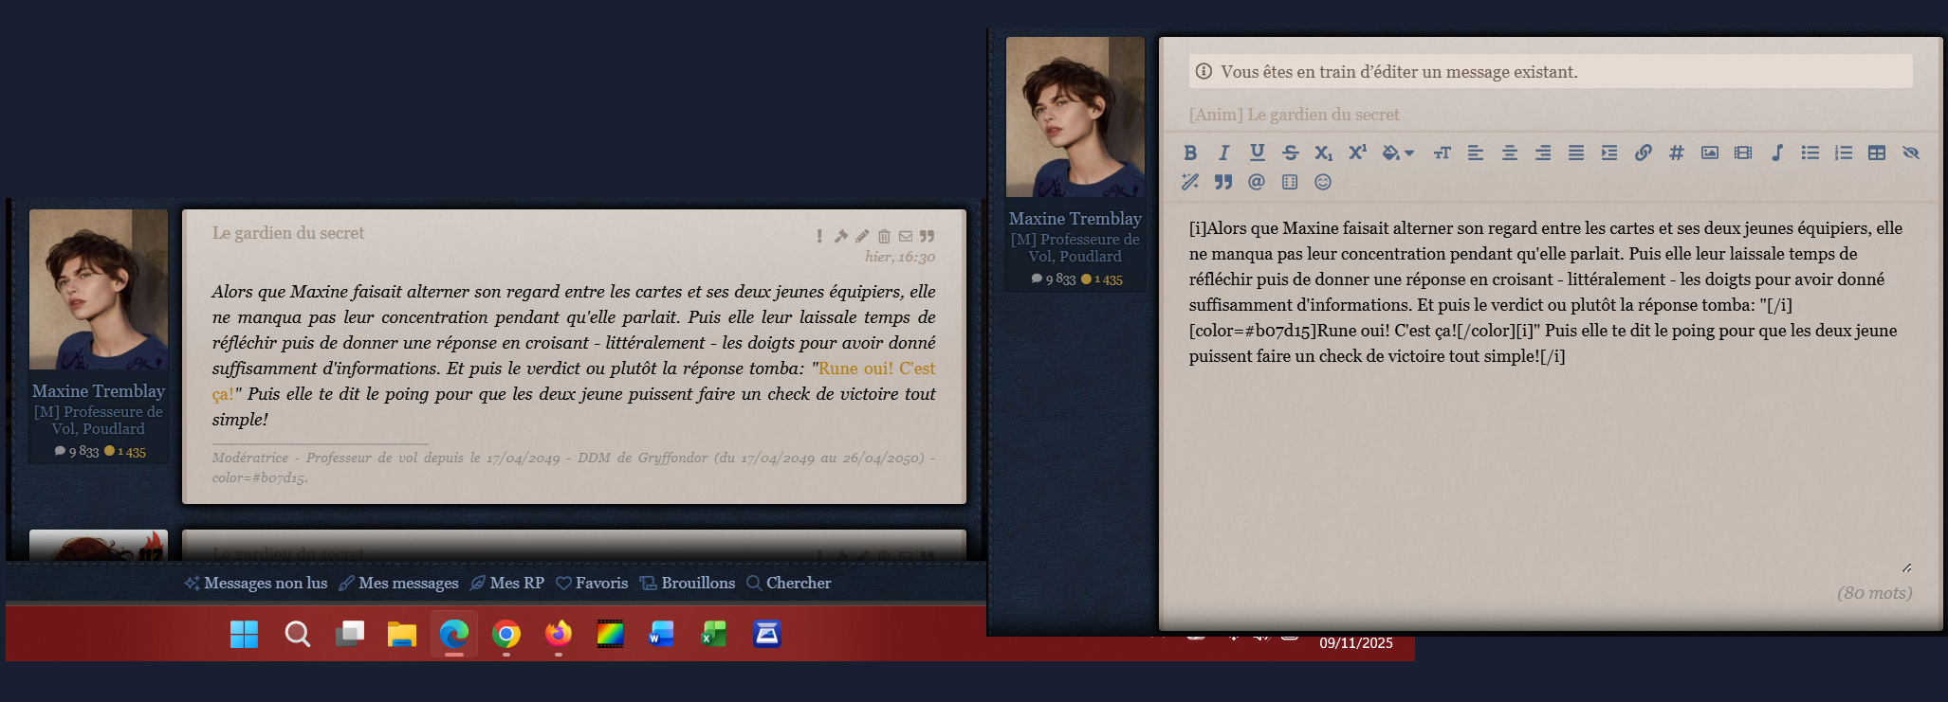Report the post with the exclamation icon
Screen dimensions: 1948x702
pyautogui.click(x=819, y=236)
